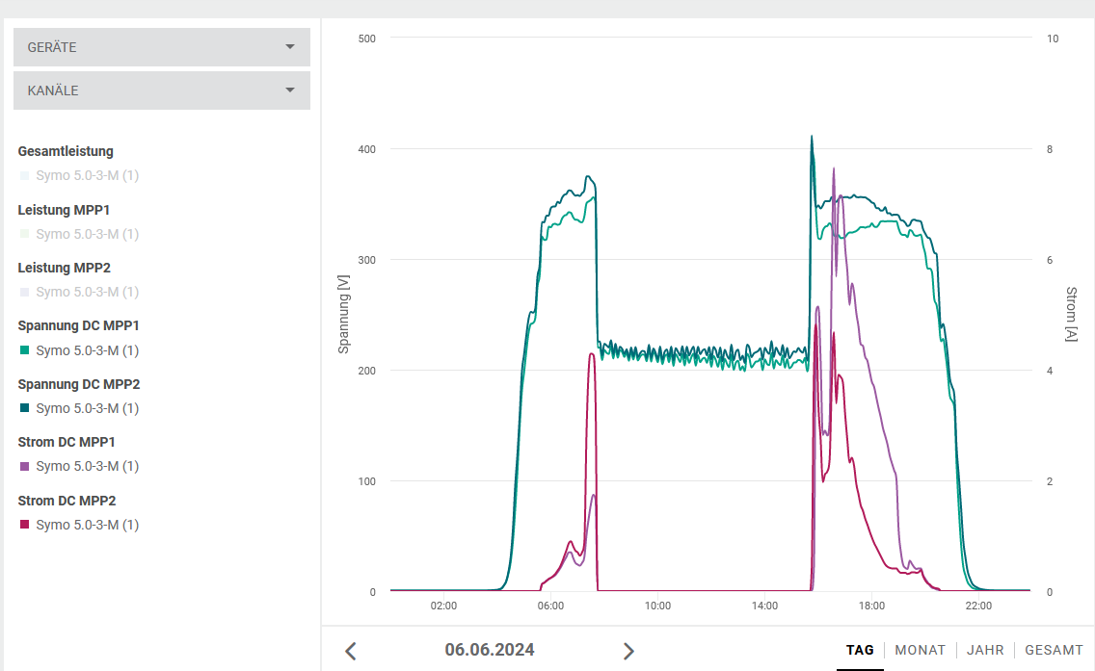Go to previous day with left arrow
1095x671 pixels.
point(351,651)
